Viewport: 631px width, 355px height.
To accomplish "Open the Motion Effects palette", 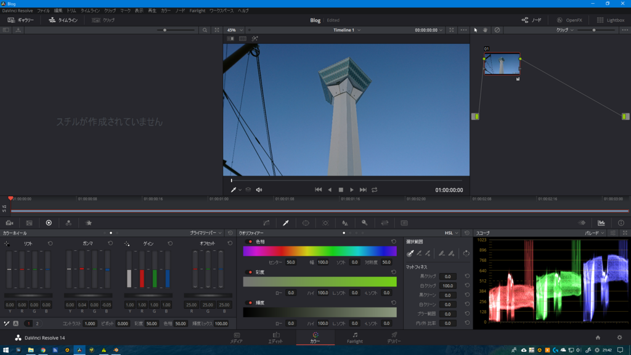I will click(x=89, y=223).
